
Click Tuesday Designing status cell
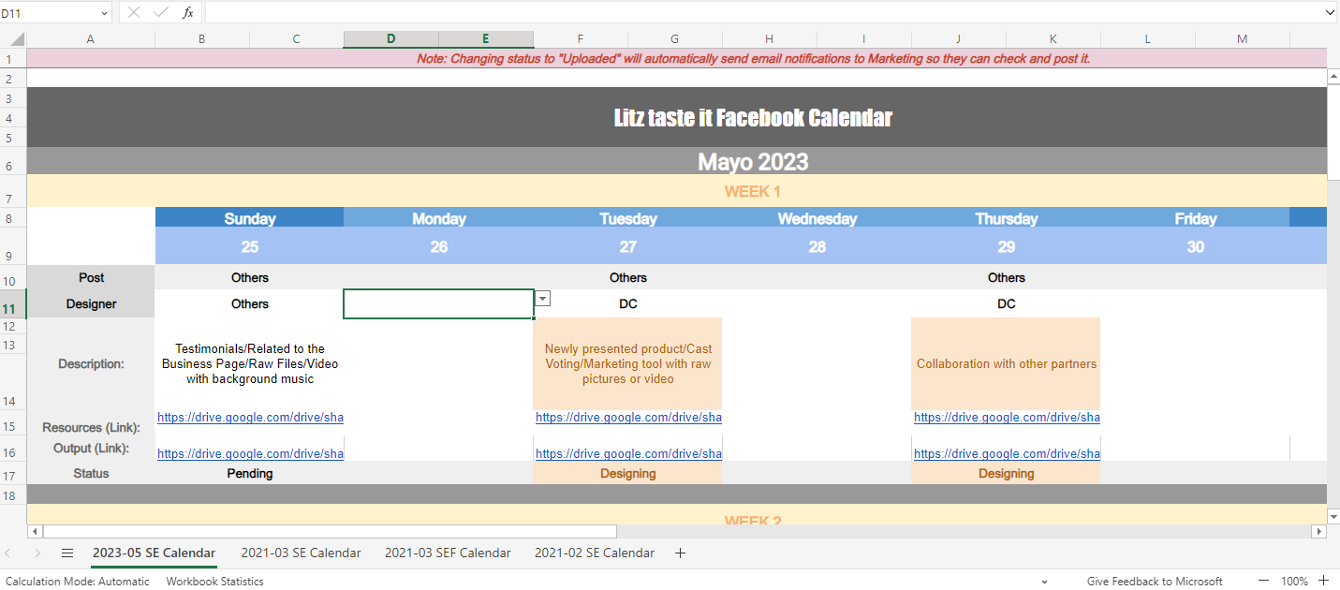(628, 473)
